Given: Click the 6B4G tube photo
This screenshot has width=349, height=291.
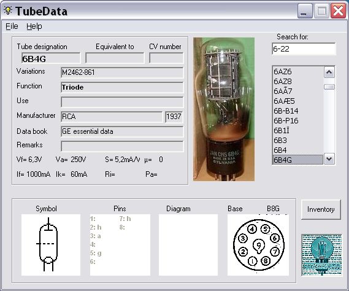Looking at the screenshot, I should coord(224,109).
